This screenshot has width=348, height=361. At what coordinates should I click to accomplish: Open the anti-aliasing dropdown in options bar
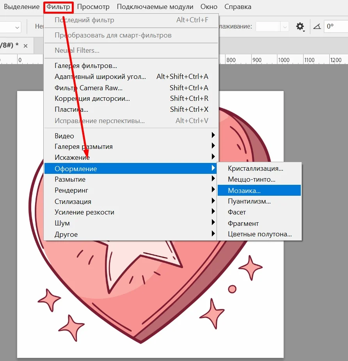click(272, 27)
